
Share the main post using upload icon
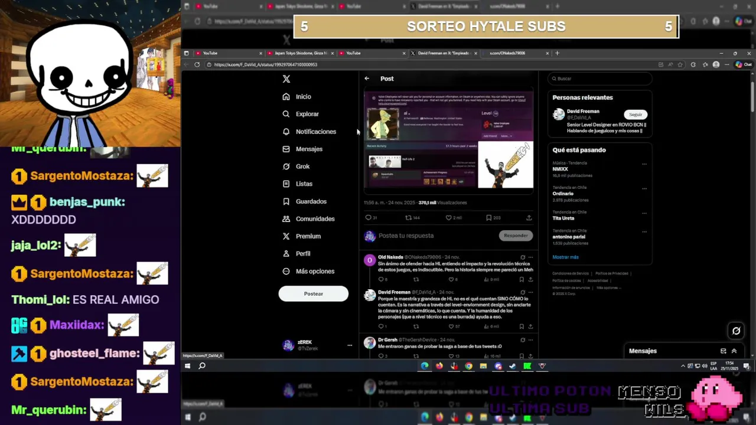coord(529,218)
